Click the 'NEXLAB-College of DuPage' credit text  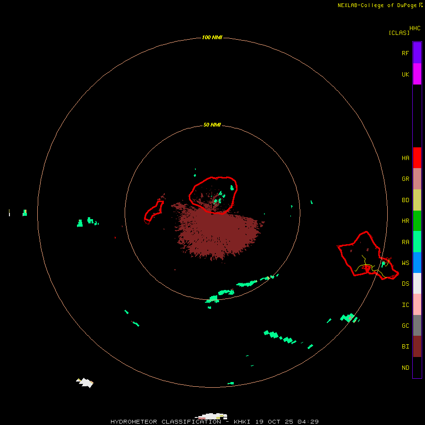point(377,5)
